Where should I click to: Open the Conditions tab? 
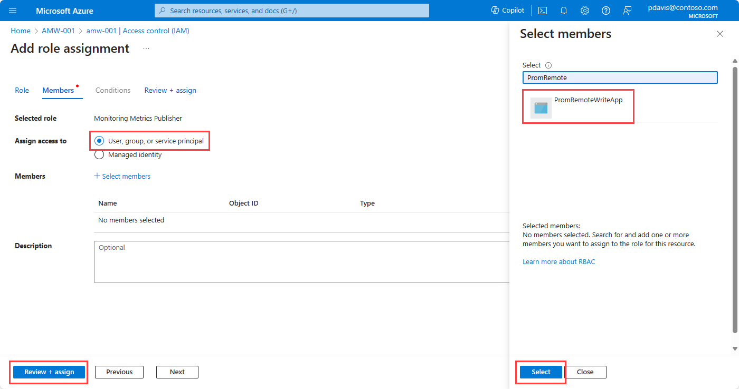(x=113, y=90)
